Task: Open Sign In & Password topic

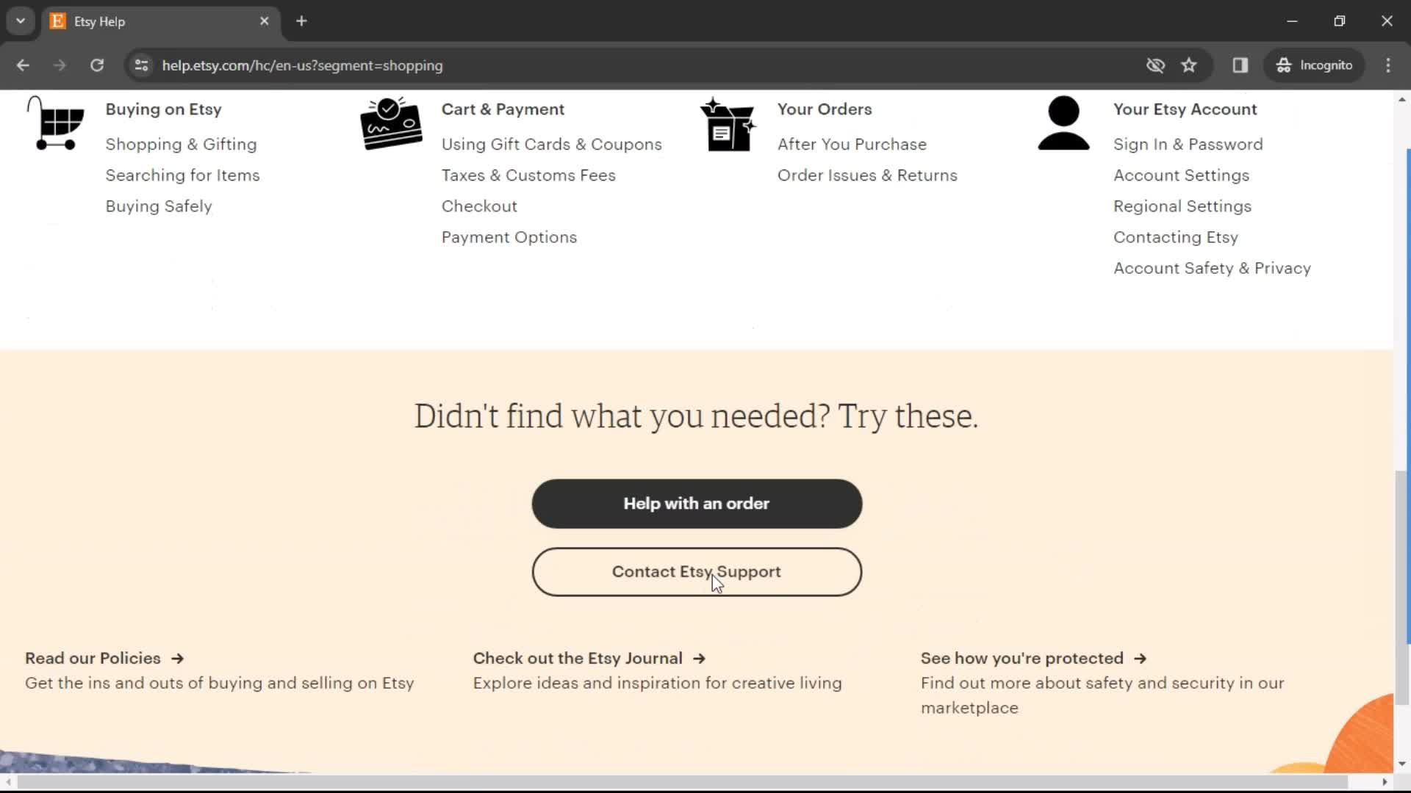Action: pos(1188,145)
